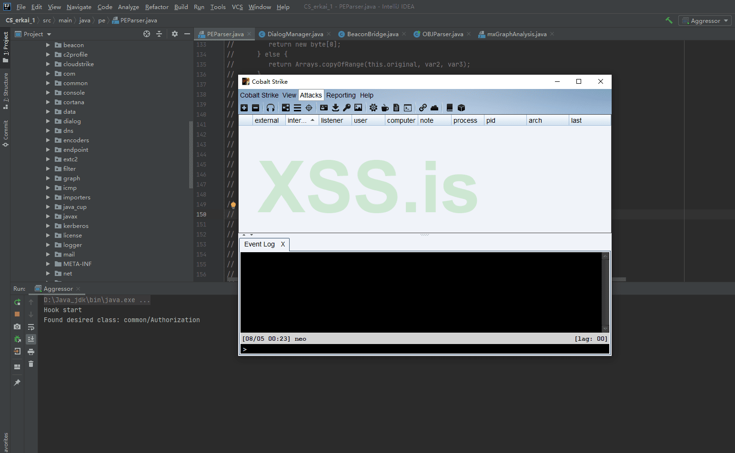
Task: Open downloaded files via the download arrow icon
Action: [x=335, y=108]
